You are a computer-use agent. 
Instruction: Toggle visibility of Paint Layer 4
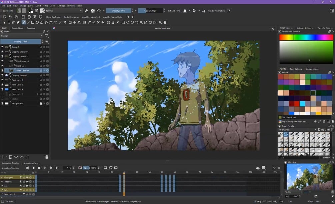pyautogui.click(x=2, y=89)
